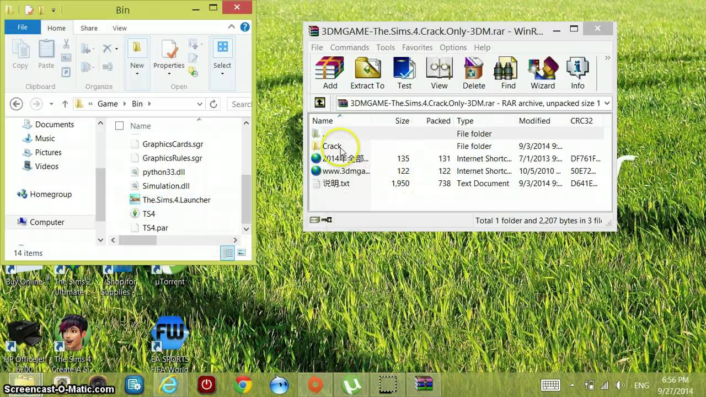Viewport: 706px width, 397px height.
Task: Open the Delete dropdown arrow in Organize group
Action: [x=116, y=49]
